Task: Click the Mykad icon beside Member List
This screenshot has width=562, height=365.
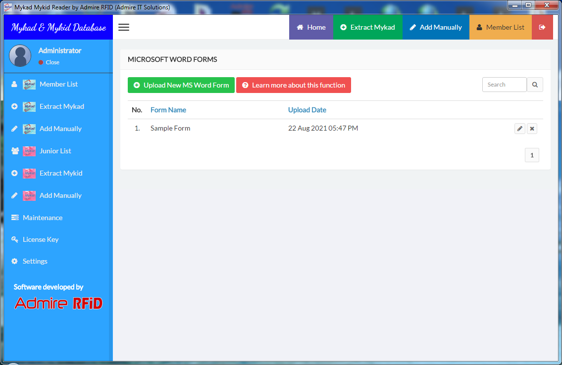Action: tap(29, 84)
